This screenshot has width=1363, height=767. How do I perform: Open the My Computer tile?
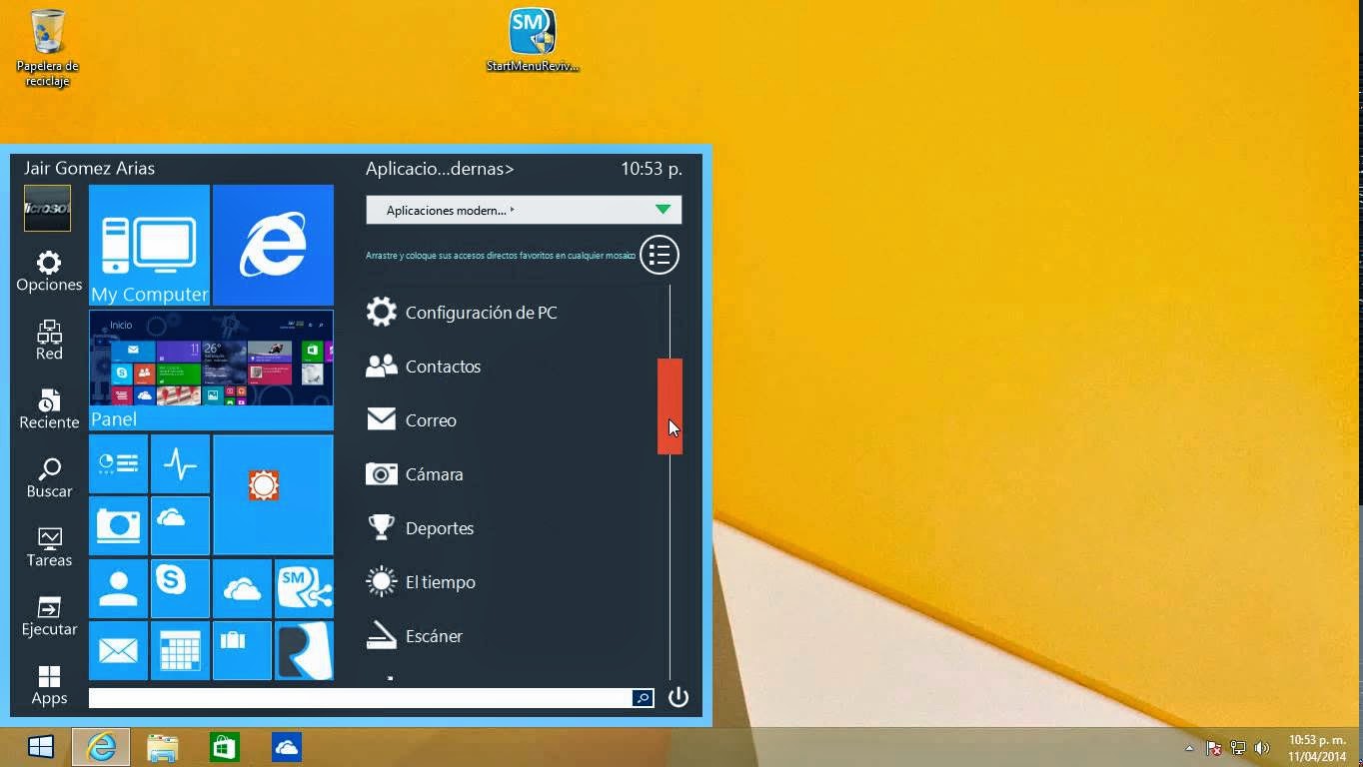[x=149, y=245]
